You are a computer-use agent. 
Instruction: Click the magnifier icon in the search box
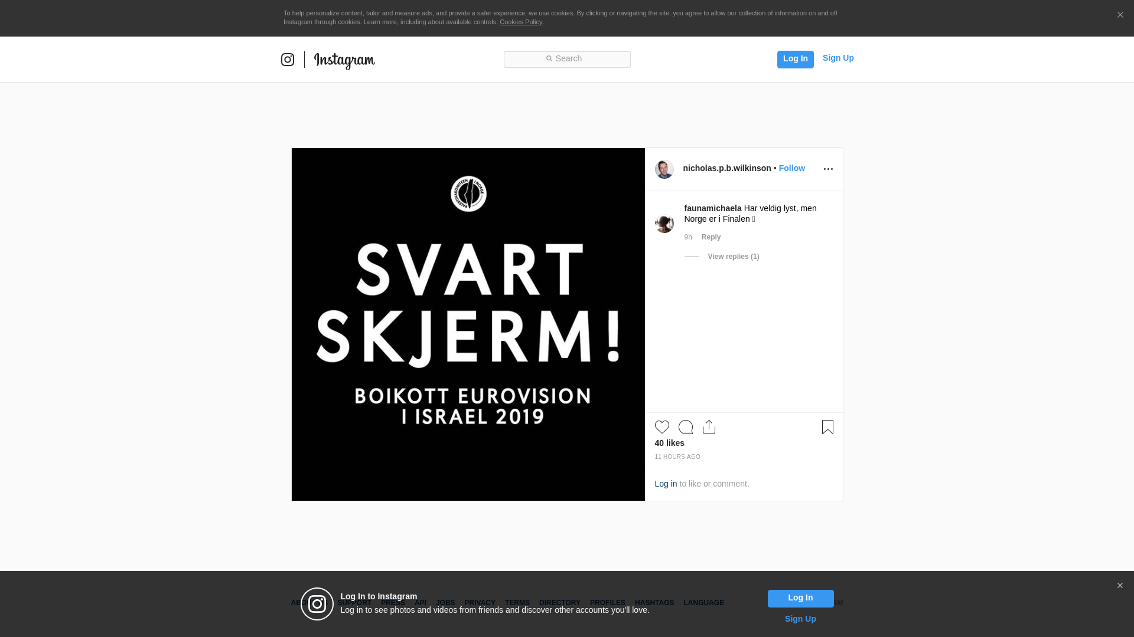pos(549,58)
